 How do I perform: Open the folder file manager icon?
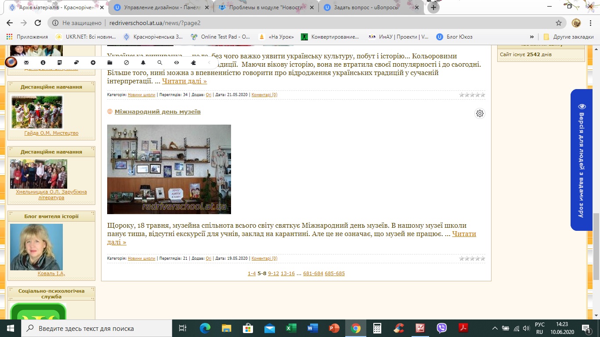(x=110, y=63)
